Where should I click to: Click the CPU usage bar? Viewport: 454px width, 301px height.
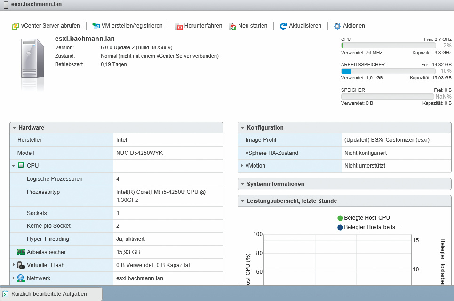pyautogui.click(x=389, y=46)
